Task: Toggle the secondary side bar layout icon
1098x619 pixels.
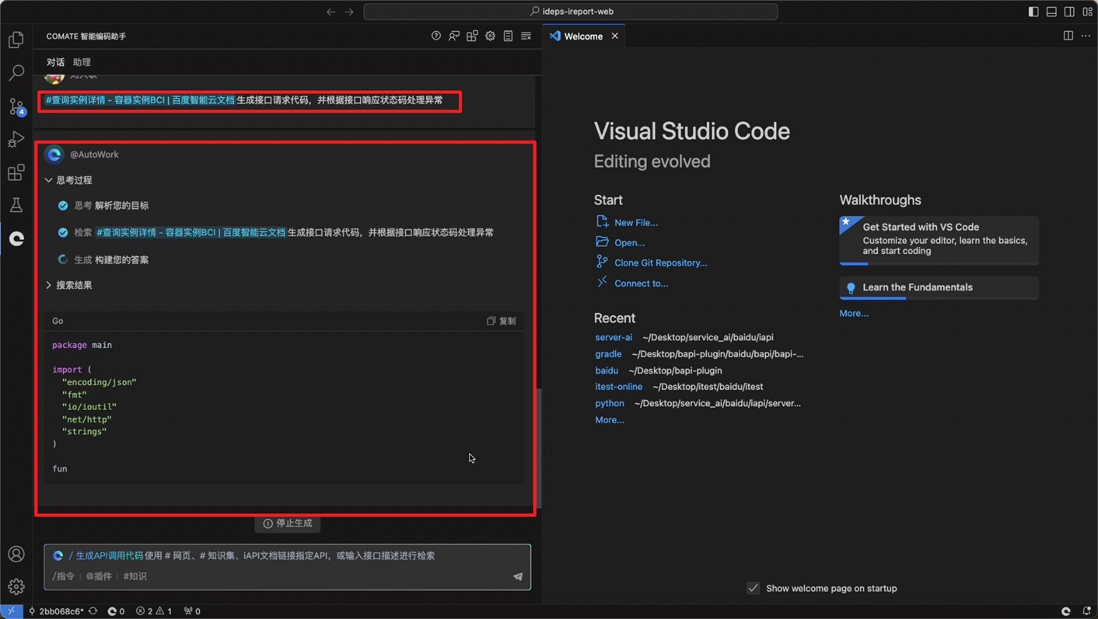Action: click(1069, 12)
